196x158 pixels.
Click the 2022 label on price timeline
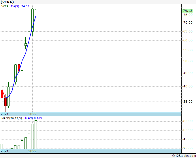32,114
